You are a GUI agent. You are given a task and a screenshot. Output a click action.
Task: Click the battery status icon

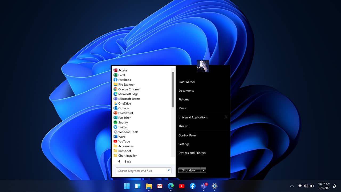pyautogui.click(x=312, y=186)
